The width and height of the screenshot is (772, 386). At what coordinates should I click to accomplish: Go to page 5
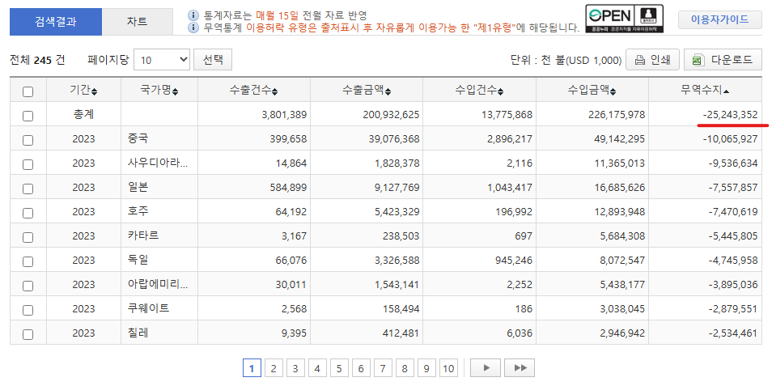point(337,368)
